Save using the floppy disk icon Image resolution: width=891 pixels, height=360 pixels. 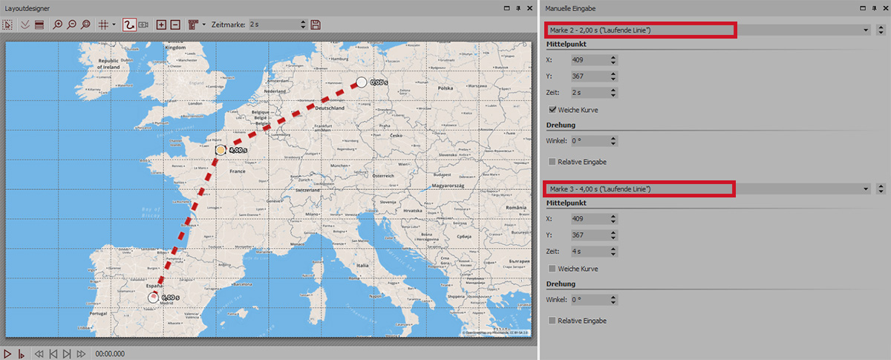pos(316,24)
